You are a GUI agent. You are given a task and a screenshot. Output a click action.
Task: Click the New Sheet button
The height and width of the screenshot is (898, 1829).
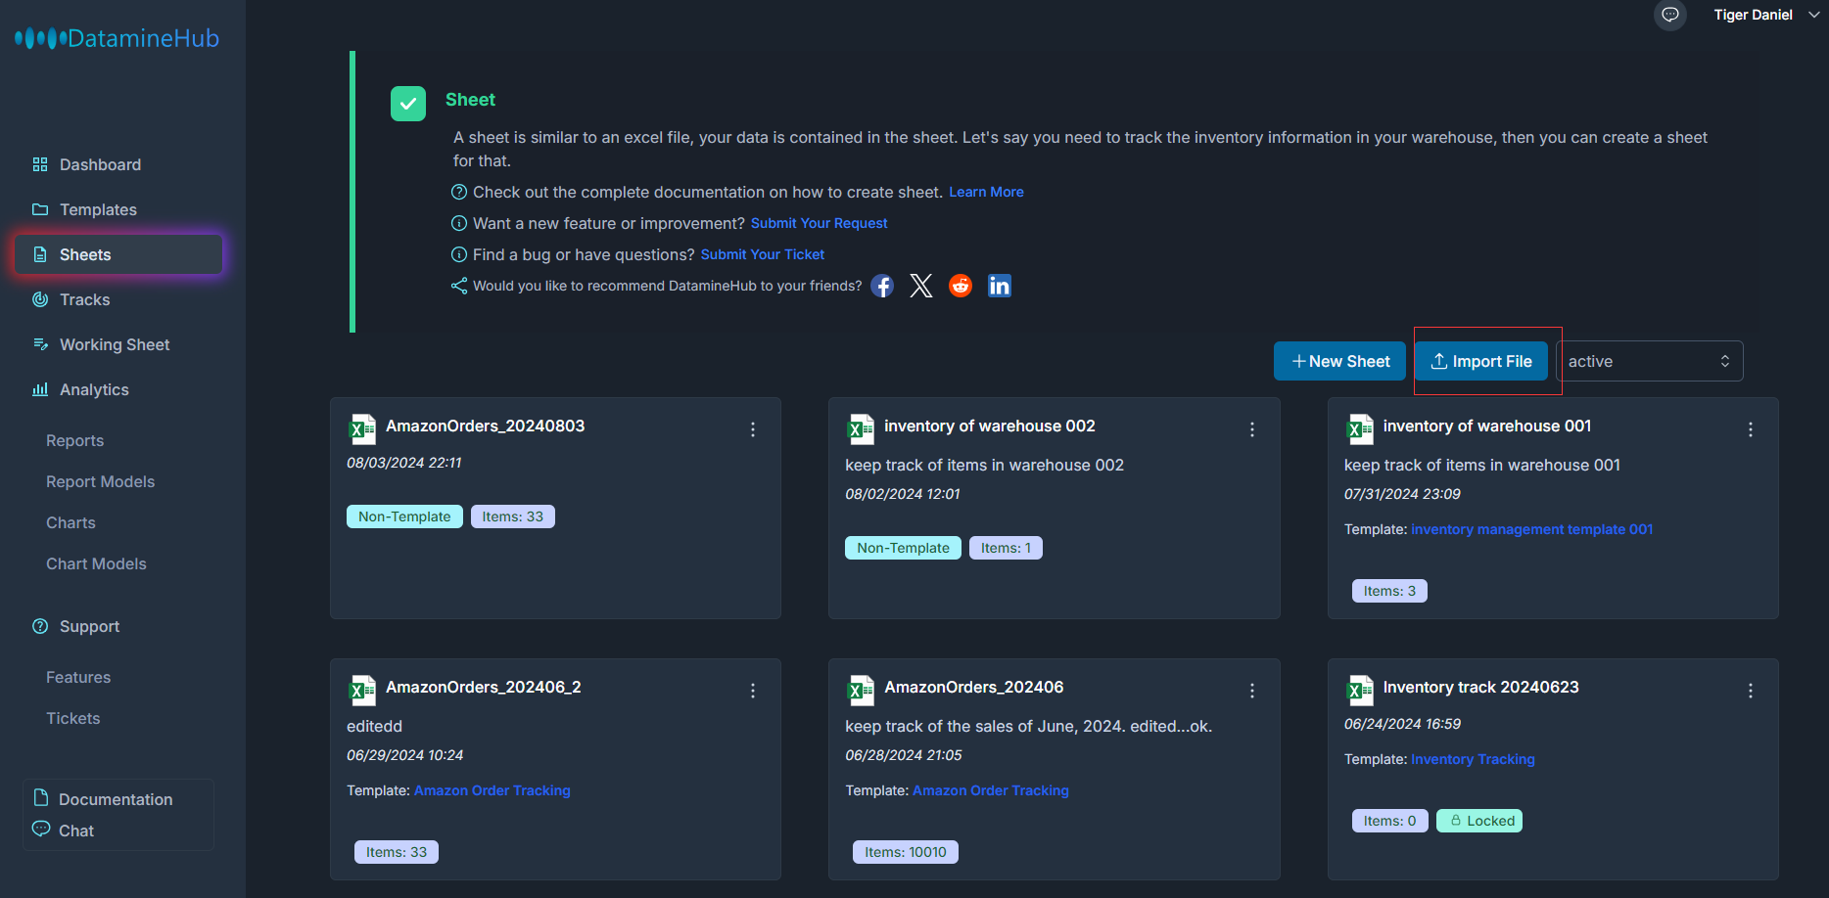1339,361
